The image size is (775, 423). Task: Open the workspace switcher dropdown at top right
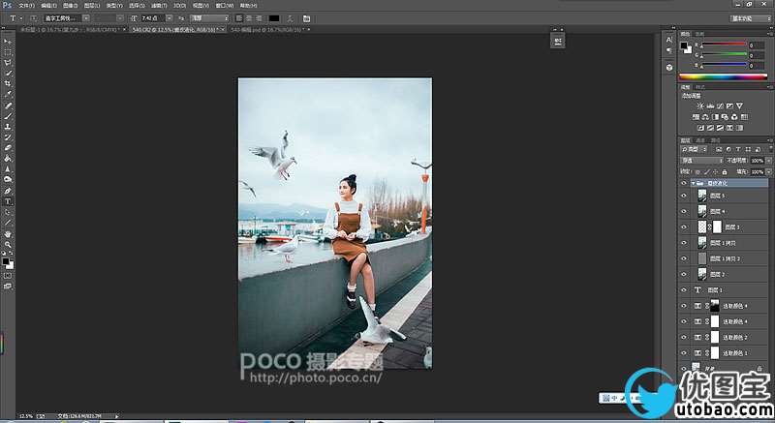pyautogui.click(x=751, y=18)
